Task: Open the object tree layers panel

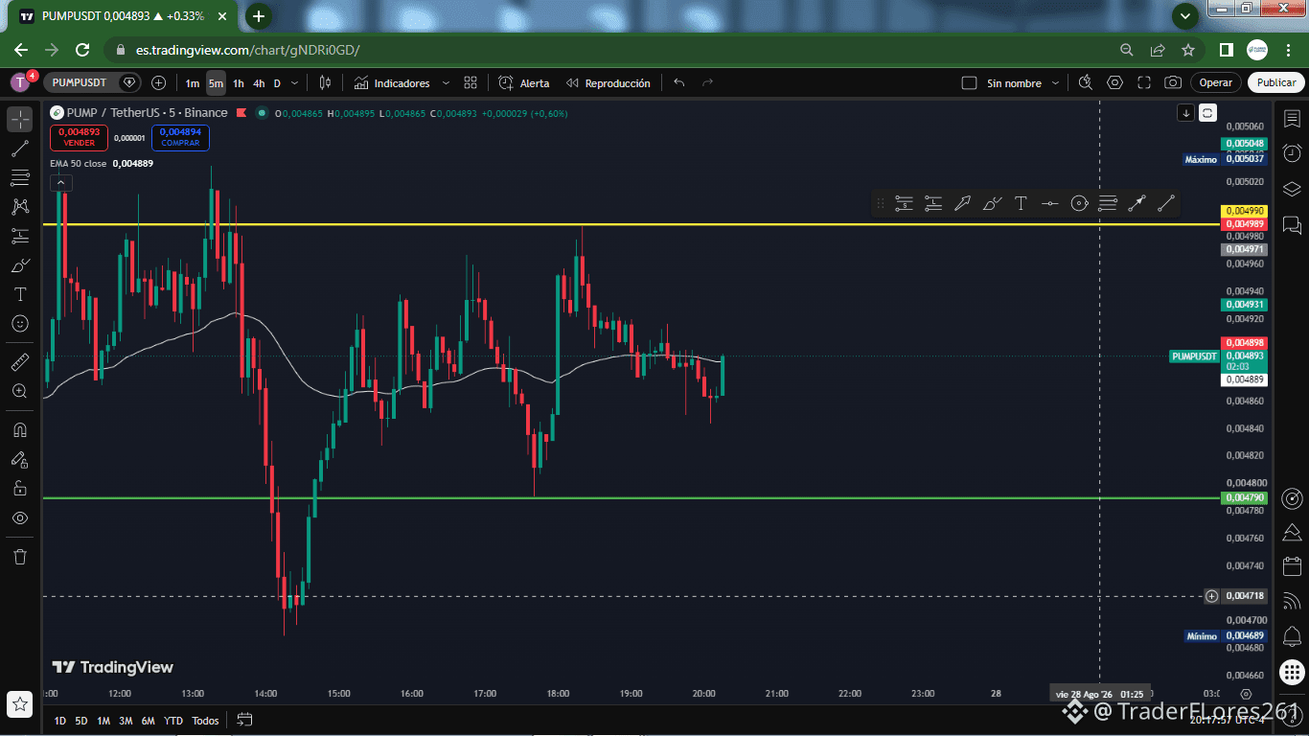Action: coord(1292,189)
